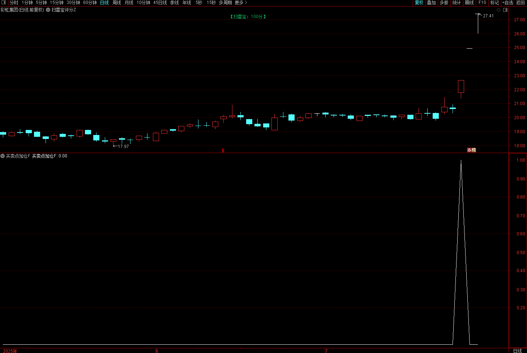This screenshot has height=353, width=527.
Task: Click the 返回 back button
Action: pos(520,3)
